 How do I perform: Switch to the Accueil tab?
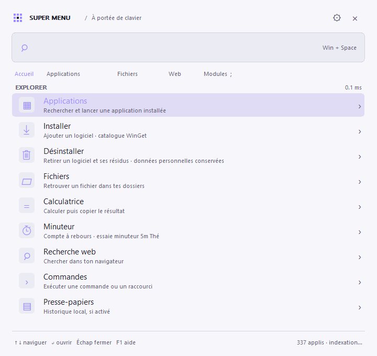24,74
